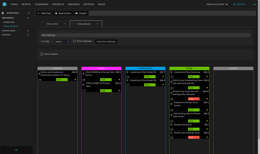Expand the Contactbase tree item
This screenshot has width=260, height=154.
[28, 31]
